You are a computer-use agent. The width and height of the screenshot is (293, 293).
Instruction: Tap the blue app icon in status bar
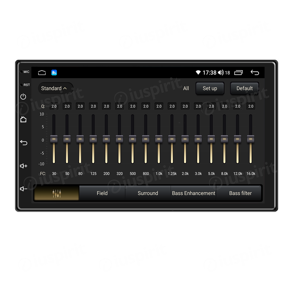coord(54,73)
